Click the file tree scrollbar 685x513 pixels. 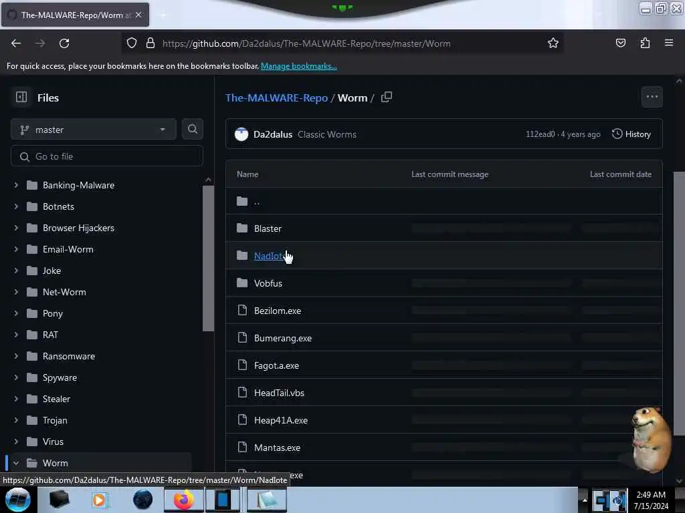point(209,259)
